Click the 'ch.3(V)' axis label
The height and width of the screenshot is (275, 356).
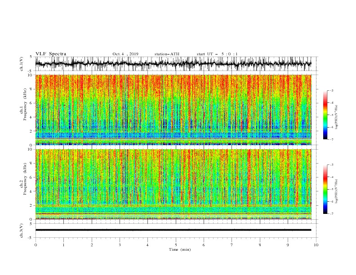pos(22,231)
